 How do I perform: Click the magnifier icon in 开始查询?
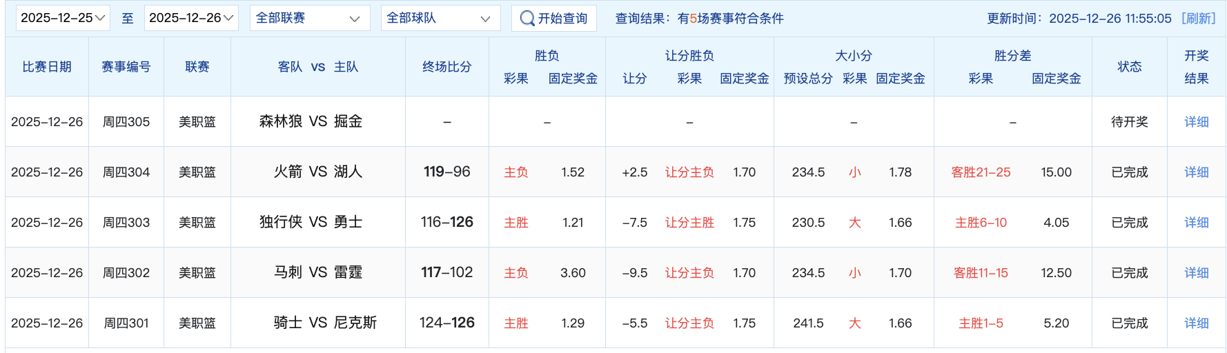(x=527, y=19)
